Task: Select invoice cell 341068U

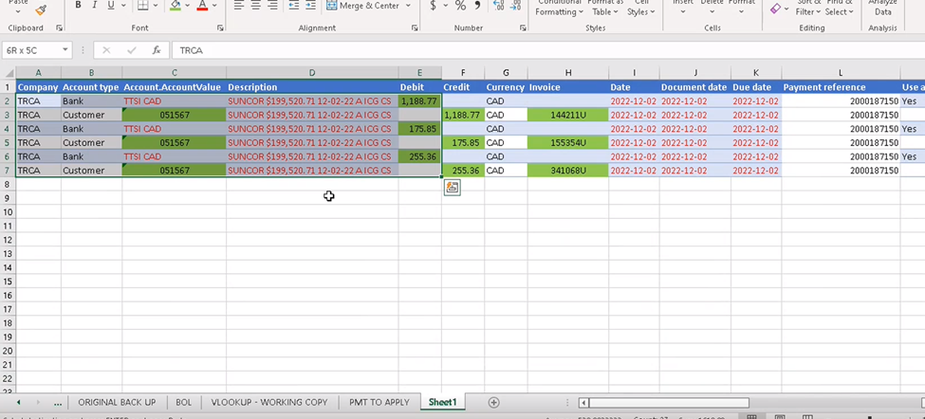Action: [568, 171]
